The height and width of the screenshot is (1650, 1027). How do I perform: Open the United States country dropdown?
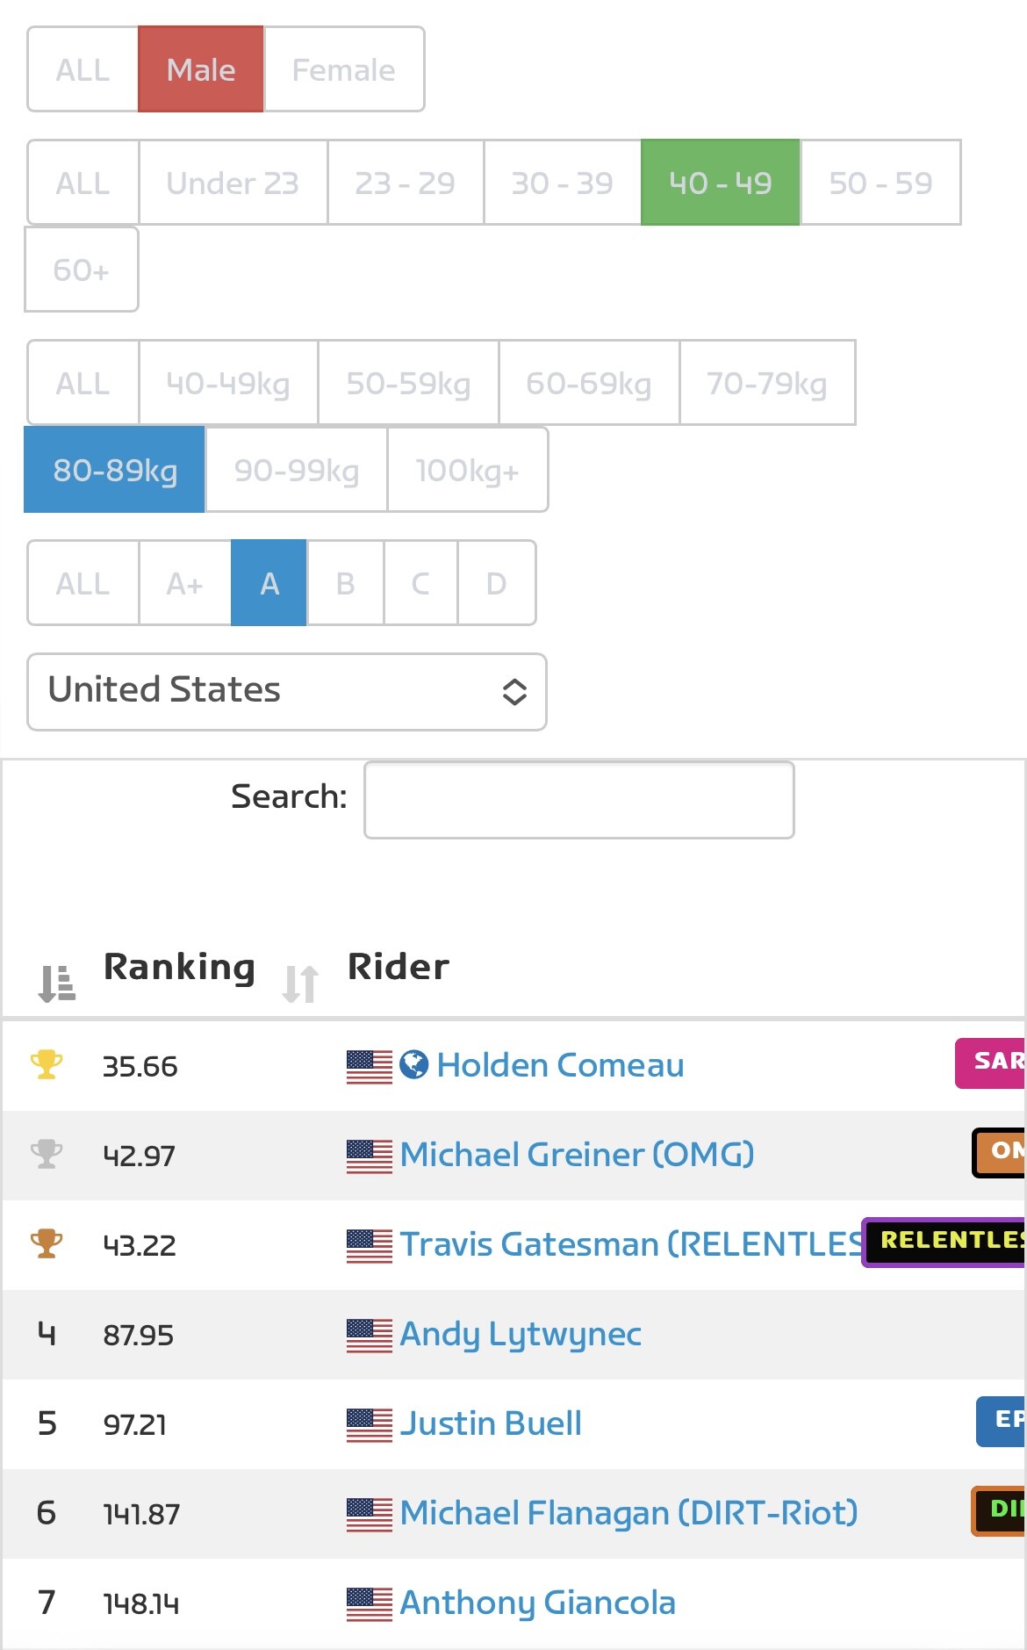(287, 691)
